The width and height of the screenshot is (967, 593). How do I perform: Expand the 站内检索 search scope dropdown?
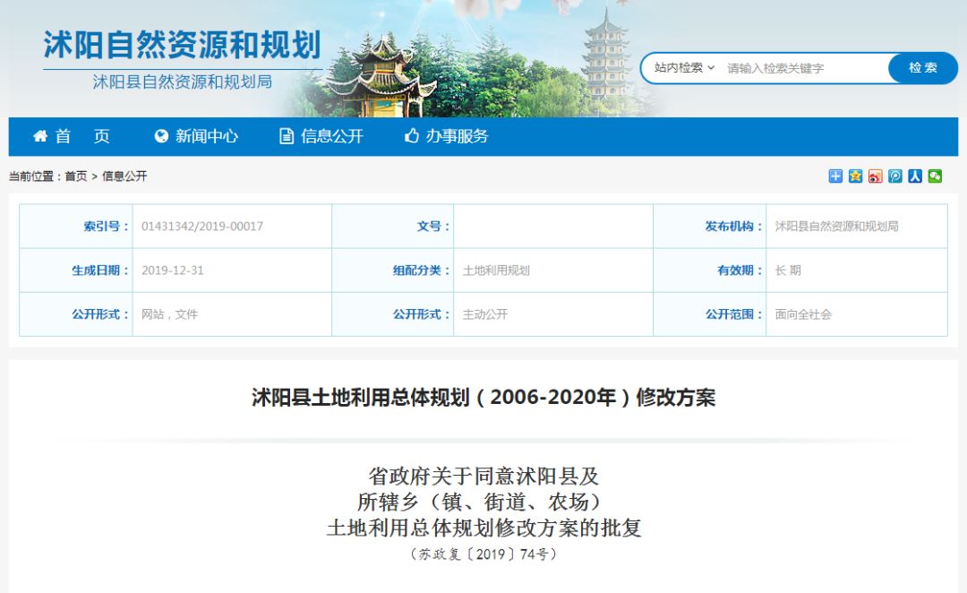pyautogui.click(x=684, y=68)
